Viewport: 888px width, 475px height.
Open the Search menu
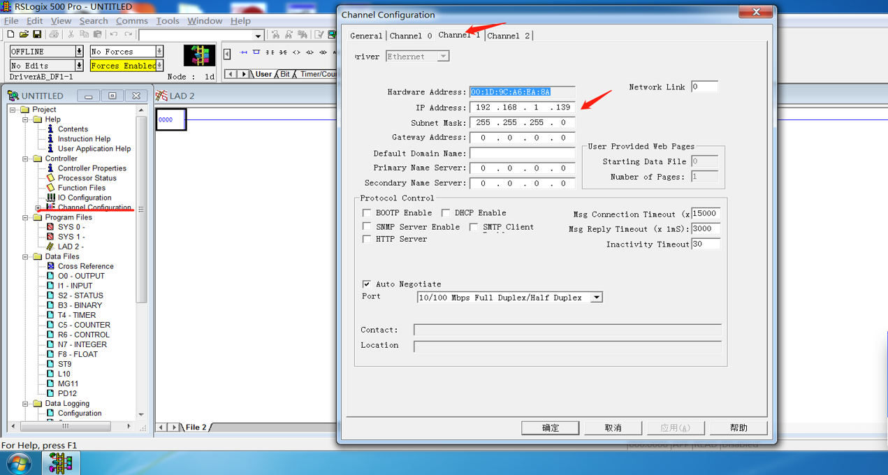94,21
